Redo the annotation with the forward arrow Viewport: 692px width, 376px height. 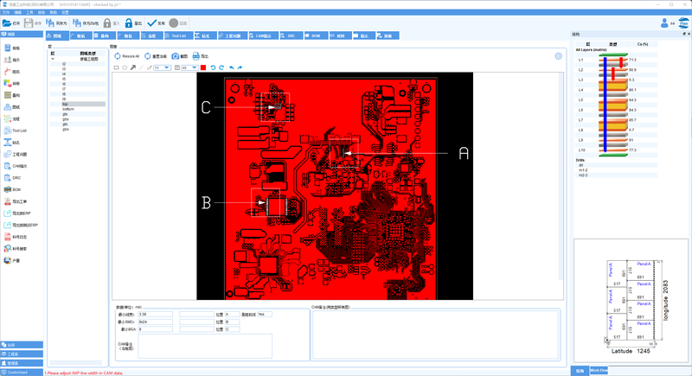240,67
